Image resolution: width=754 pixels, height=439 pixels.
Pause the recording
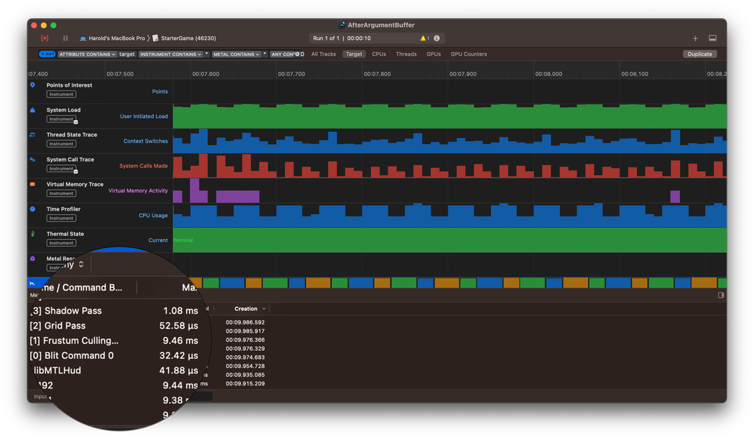[x=66, y=38]
